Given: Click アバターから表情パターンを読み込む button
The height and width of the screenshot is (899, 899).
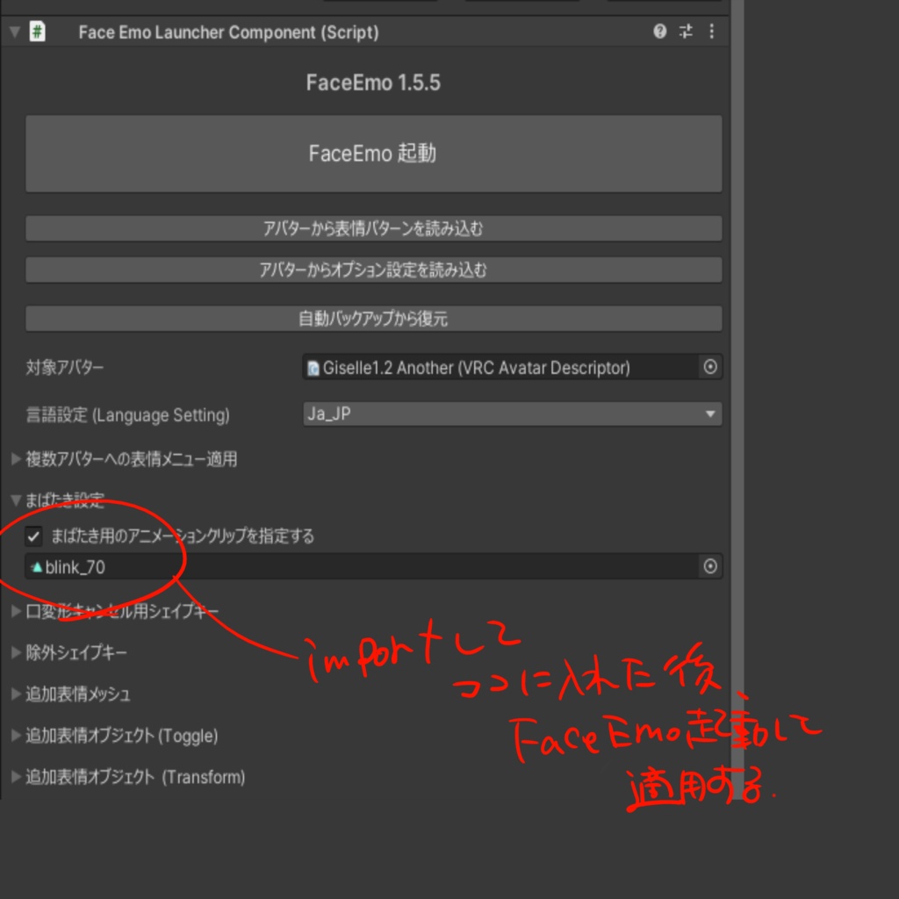Looking at the screenshot, I should 373,228.
